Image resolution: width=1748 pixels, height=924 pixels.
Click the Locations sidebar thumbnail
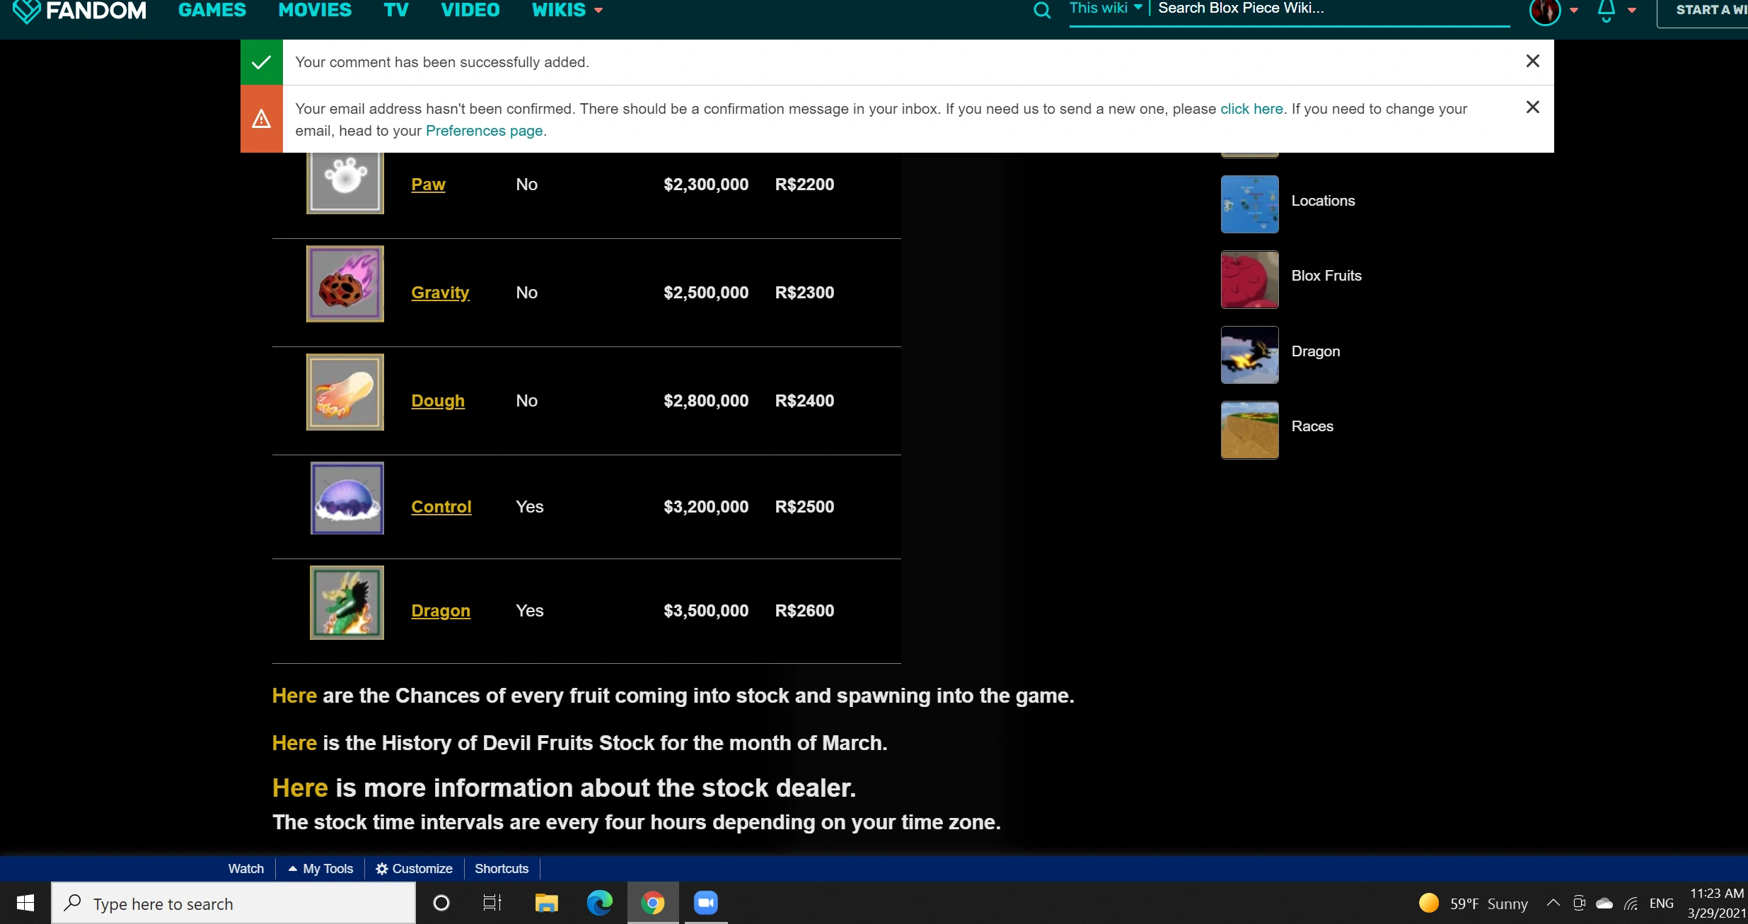click(1249, 204)
